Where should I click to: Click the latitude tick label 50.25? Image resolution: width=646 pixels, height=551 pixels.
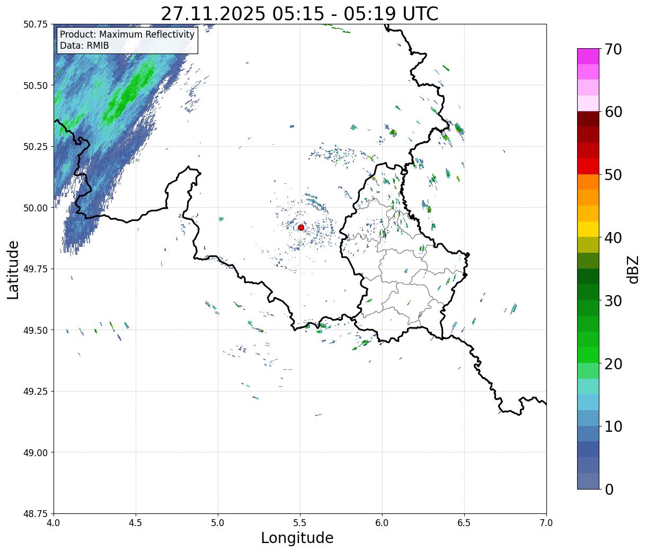[x=36, y=147]
